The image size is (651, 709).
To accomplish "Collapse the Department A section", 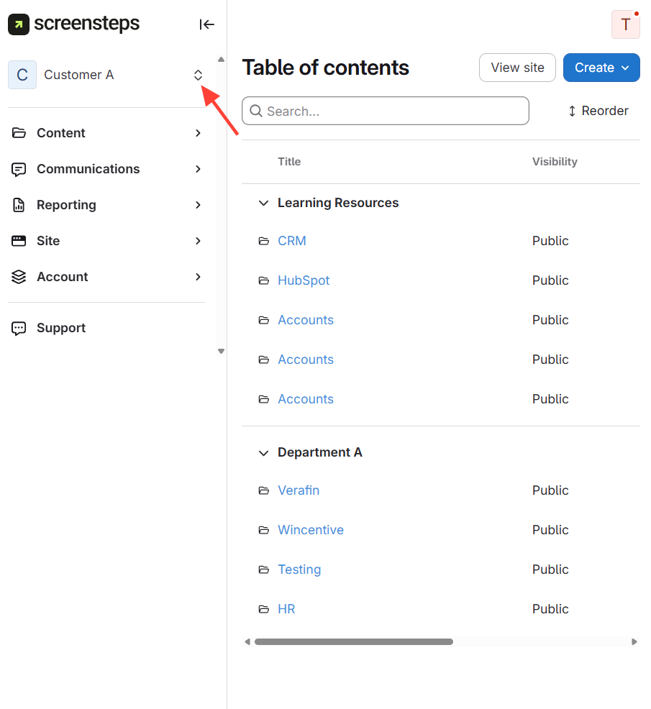I will tap(263, 453).
